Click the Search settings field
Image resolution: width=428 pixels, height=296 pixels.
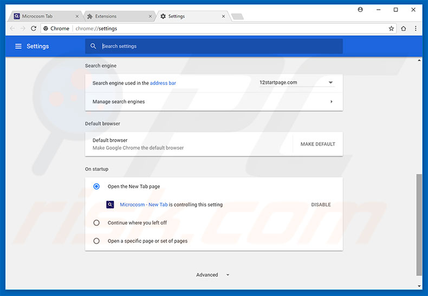(217, 47)
